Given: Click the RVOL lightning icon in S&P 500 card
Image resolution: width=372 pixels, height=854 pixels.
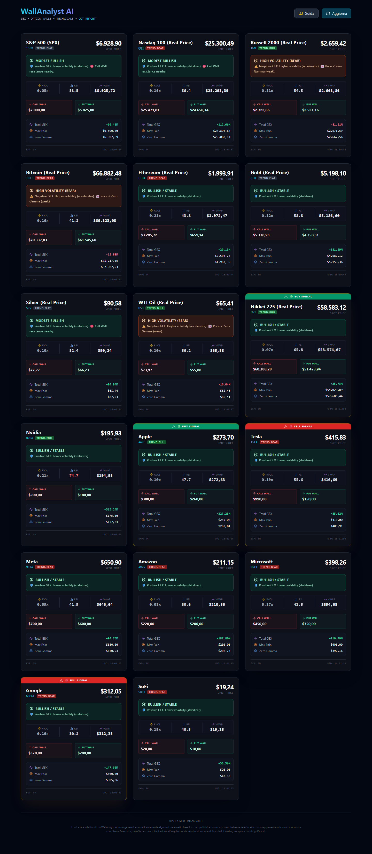Looking at the screenshot, I should (x=39, y=85).
